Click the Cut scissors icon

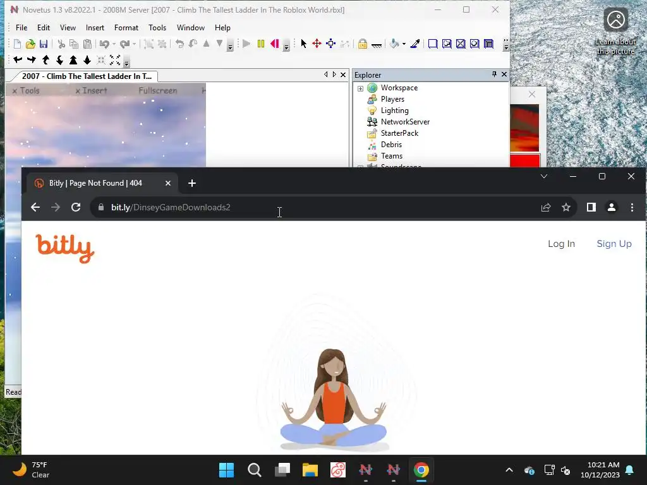pos(61,44)
